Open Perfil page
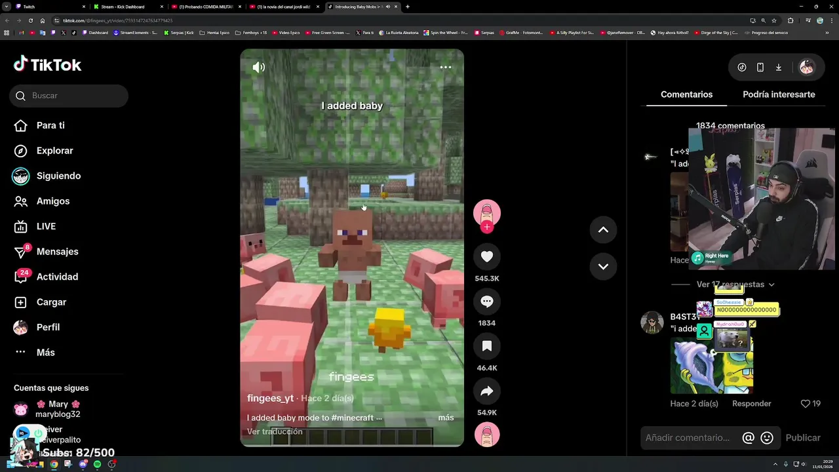Image resolution: width=839 pixels, height=472 pixels. 37,327
